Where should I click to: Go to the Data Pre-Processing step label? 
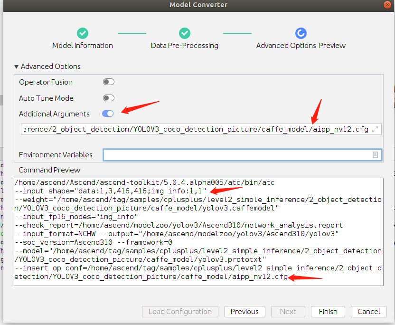pos(184,46)
